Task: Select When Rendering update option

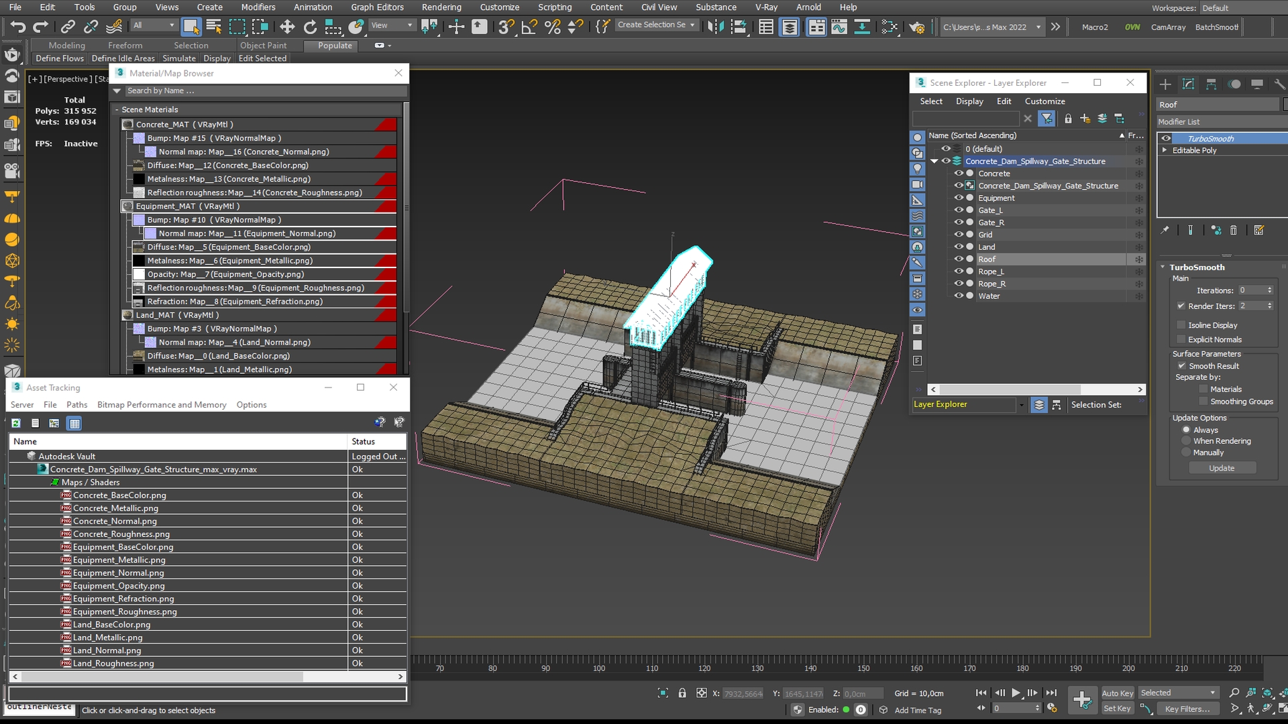Action: 1186,441
